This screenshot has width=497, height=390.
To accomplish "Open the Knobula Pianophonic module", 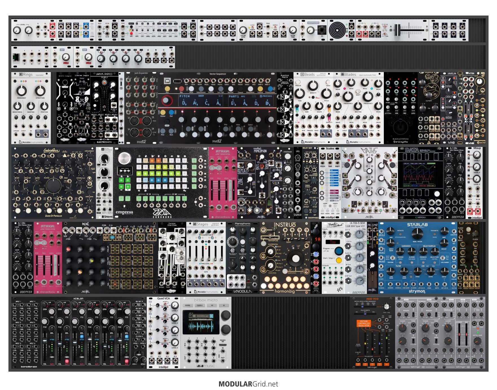I will point(243,258).
